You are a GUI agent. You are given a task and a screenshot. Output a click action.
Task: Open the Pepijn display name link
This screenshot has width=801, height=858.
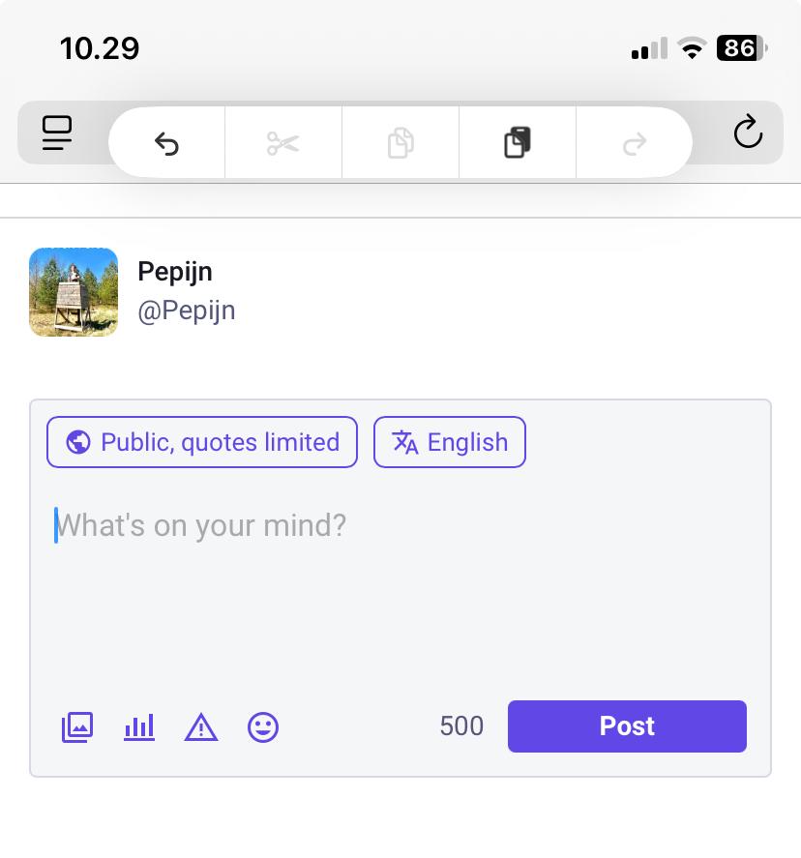tap(175, 272)
